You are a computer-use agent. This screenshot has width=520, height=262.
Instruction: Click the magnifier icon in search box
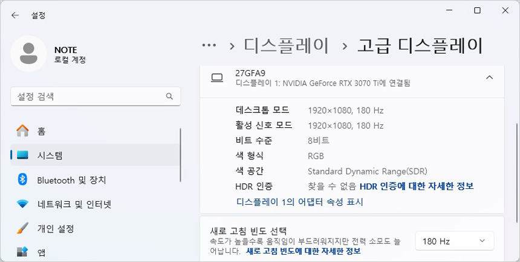click(x=170, y=97)
